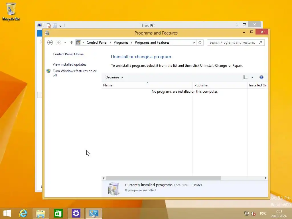This screenshot has height=219, width=292.
Task: Refresh the Programs and Features list
Action: click(x=200, y=43)
